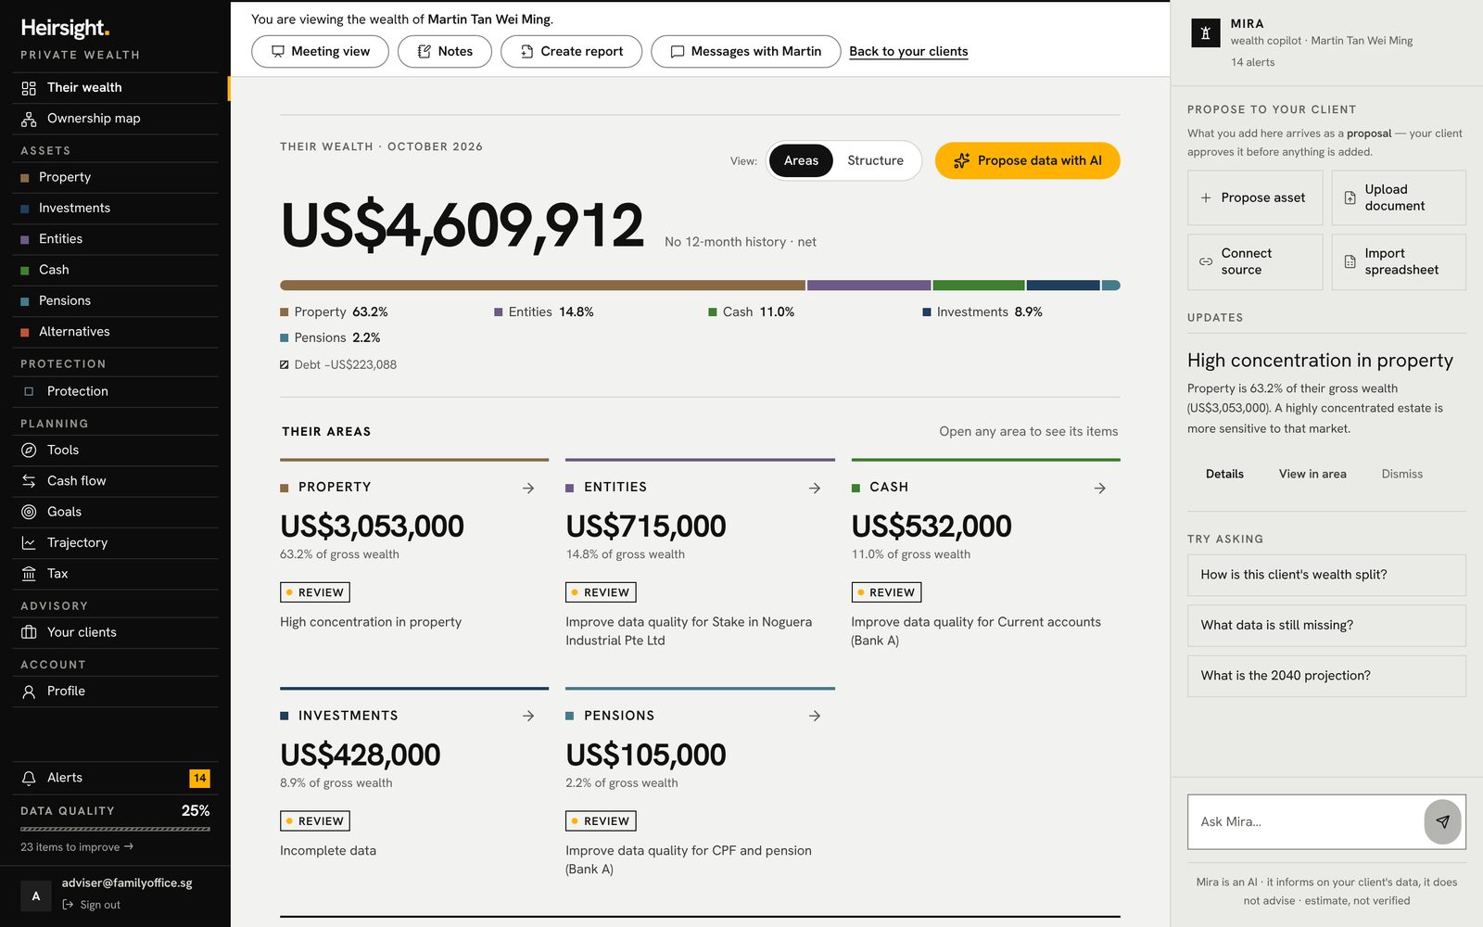Image resolution: width=1483 pixels, height=927 pixels.
Task: Ask about the 2040 projection
Action: tap(1326, 676)
